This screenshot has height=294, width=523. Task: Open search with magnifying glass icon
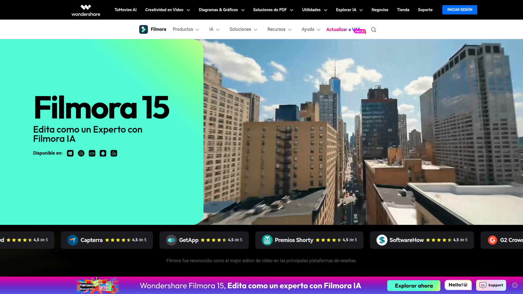click(x=374, y=30)
